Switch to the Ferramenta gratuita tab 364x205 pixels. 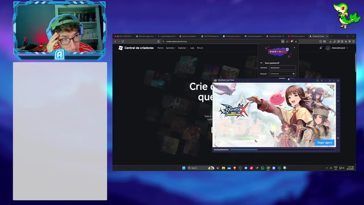click(254, 36)
